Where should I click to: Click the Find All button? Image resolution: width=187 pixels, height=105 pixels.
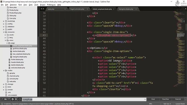point(178,99)
